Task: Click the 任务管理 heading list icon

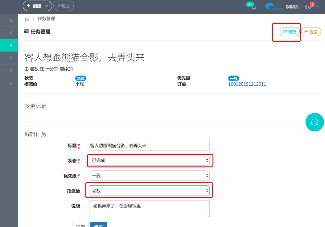Action: (x=26, y=31)
